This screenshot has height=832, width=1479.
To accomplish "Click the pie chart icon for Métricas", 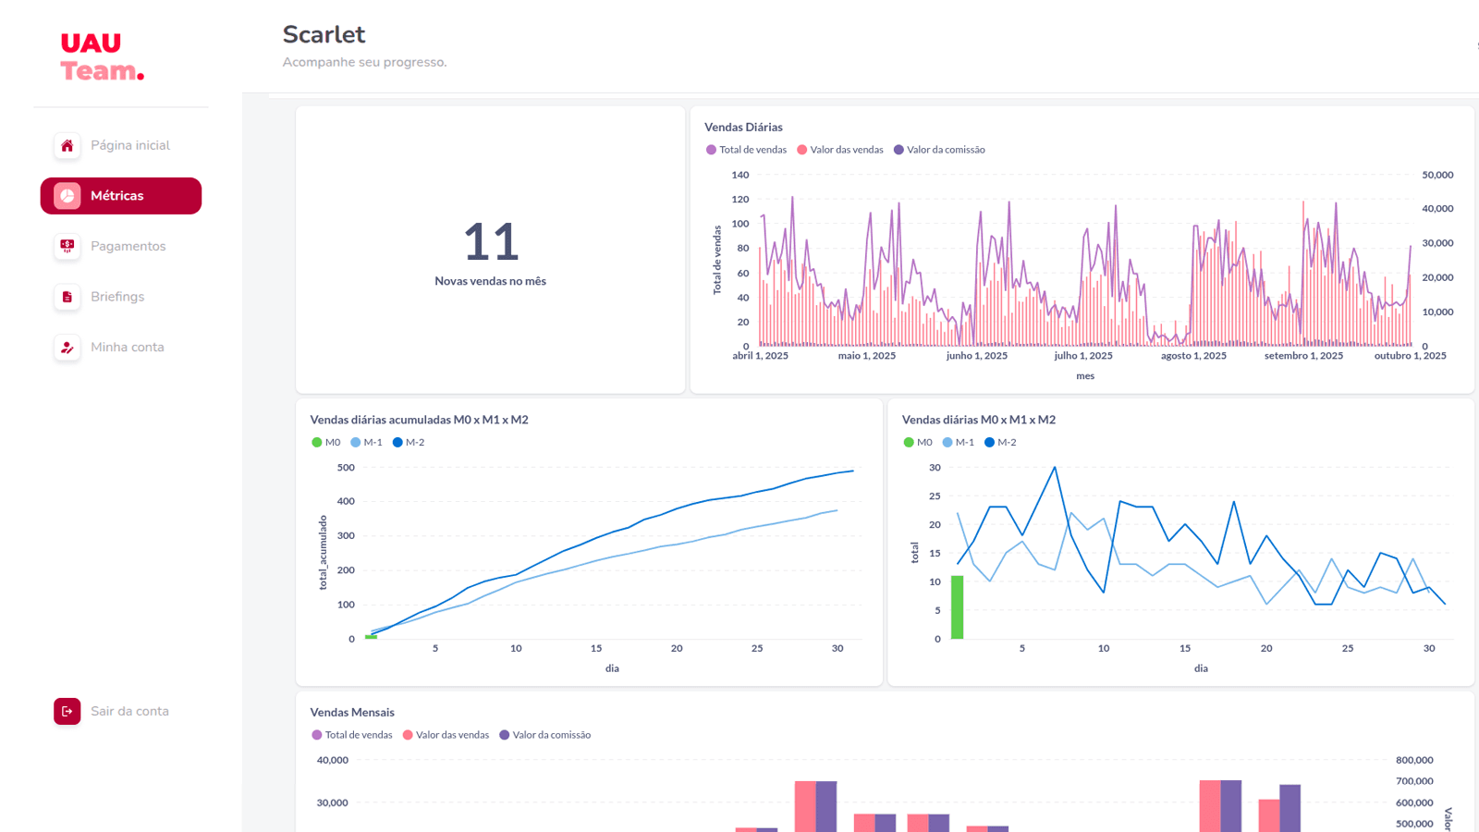I will [67, 196].
